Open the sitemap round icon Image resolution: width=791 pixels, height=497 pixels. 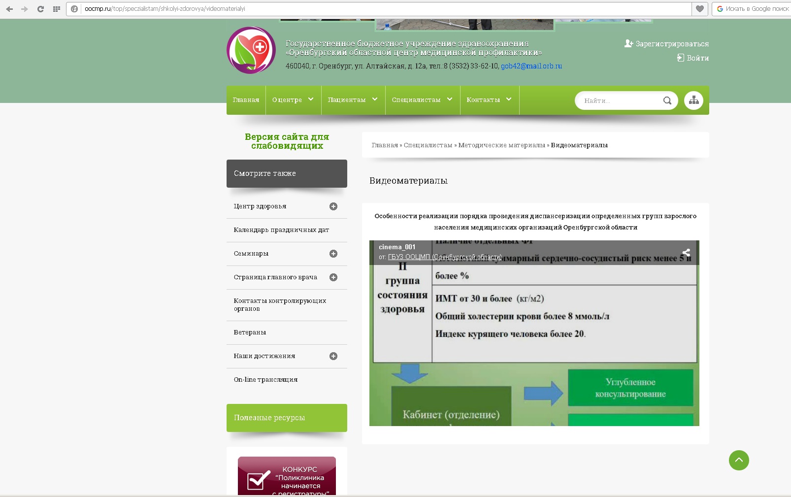(693, 100)
